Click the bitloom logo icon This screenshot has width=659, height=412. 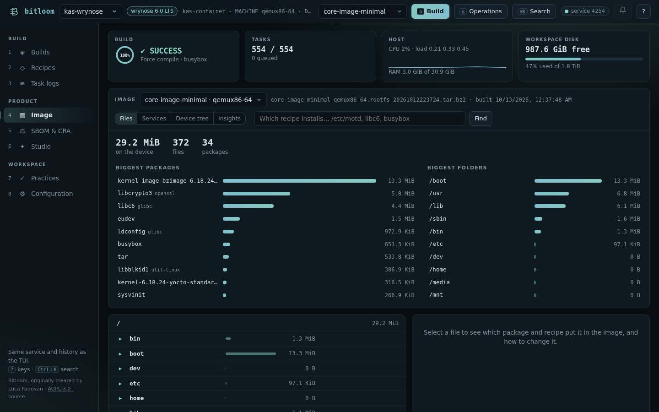click(x=14, y=11)
